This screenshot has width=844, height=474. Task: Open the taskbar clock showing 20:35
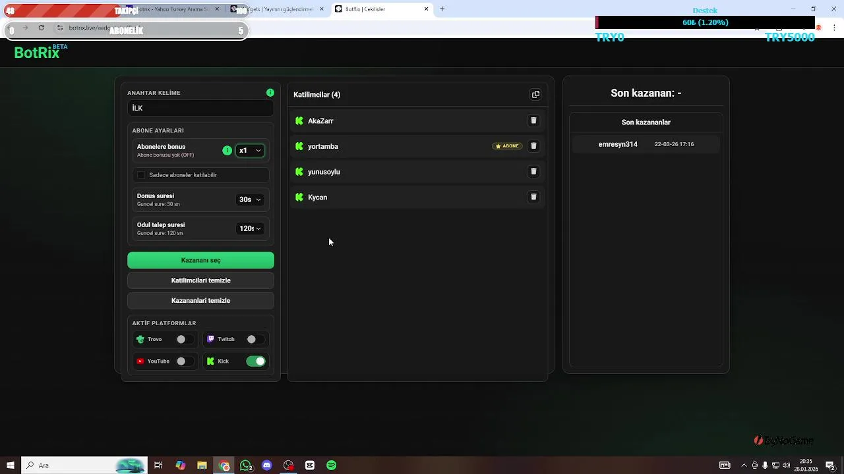[x=806, y=465]
